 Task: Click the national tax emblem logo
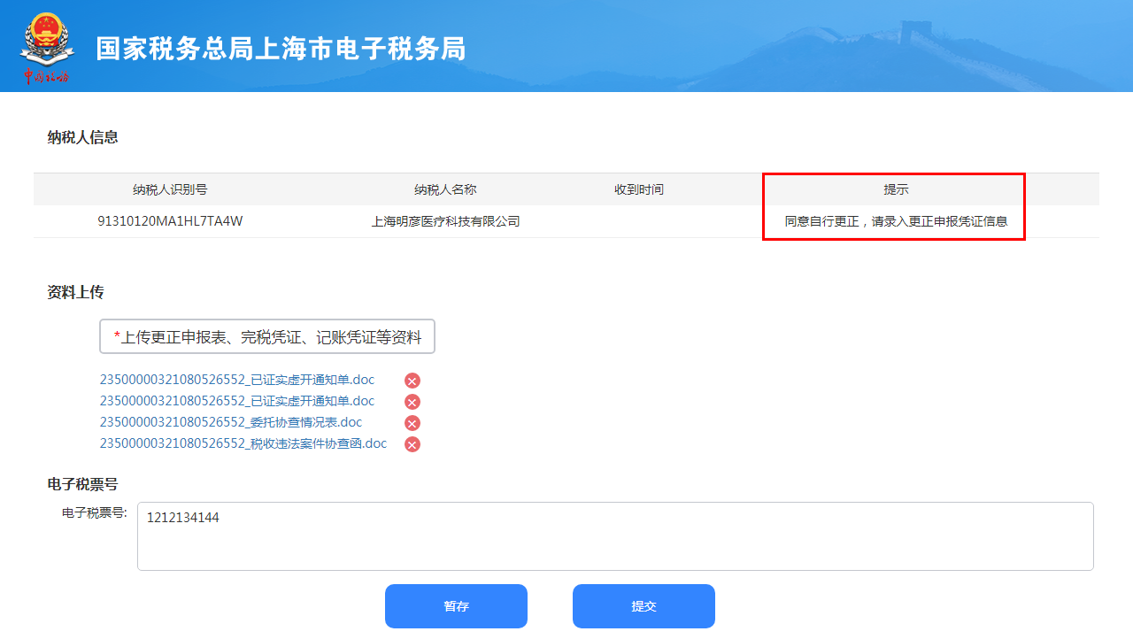coord(46,46)
